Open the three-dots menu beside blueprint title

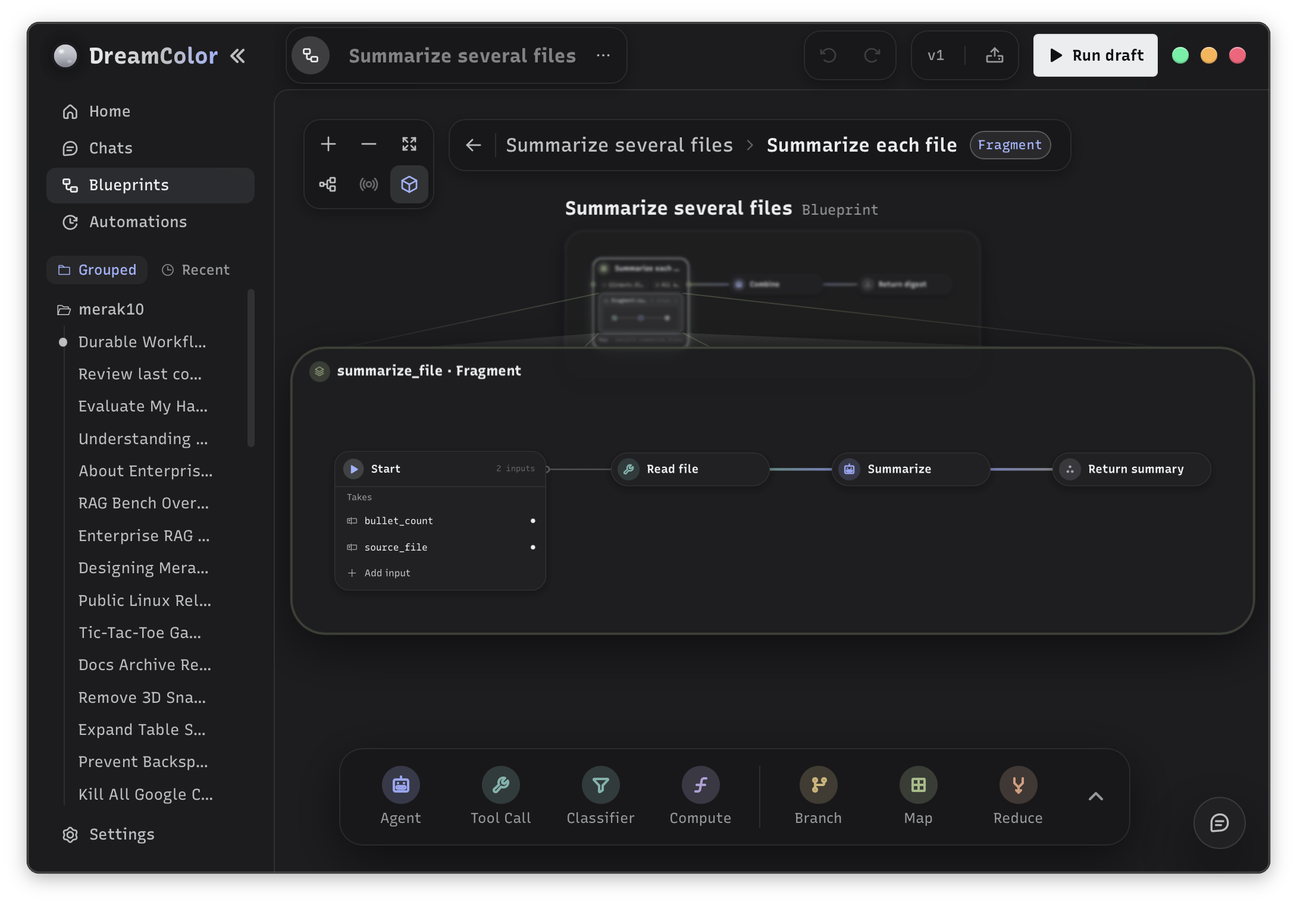(603, 55)
